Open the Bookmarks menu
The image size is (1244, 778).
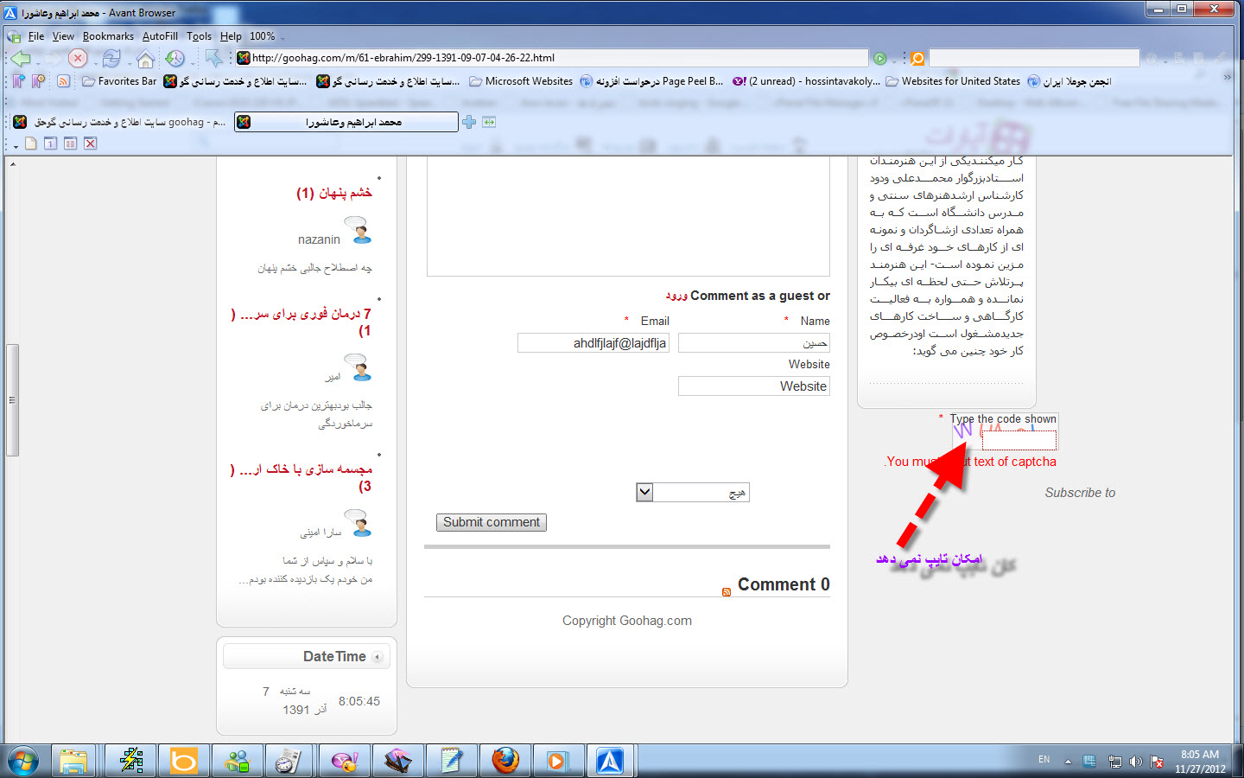[x=108, y=36]
